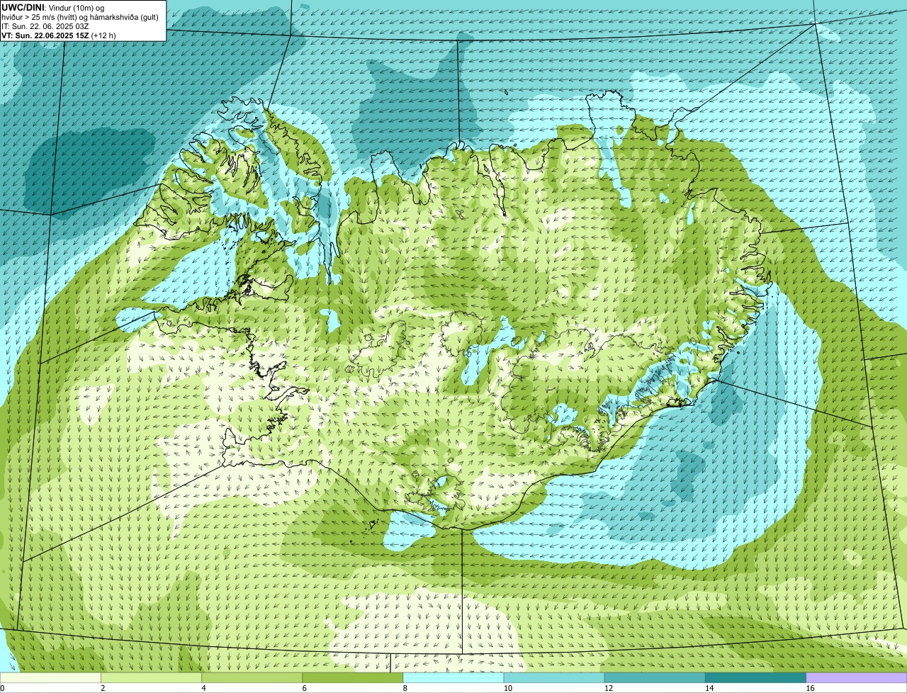Click the "4" legend scale label
The height and width of the screenshot is (693, 907).
click(203, 688)
